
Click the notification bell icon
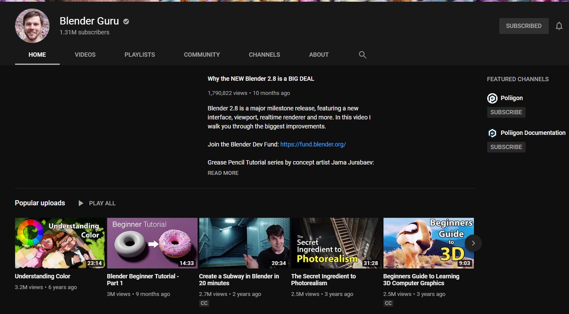[x=559, y=26]
